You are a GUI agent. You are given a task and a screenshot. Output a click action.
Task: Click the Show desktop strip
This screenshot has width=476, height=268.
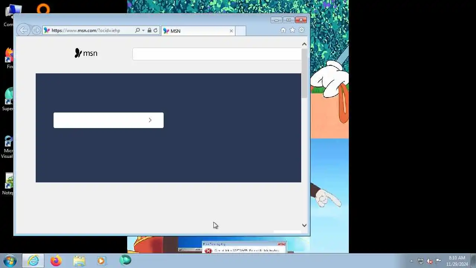(473, 261)
